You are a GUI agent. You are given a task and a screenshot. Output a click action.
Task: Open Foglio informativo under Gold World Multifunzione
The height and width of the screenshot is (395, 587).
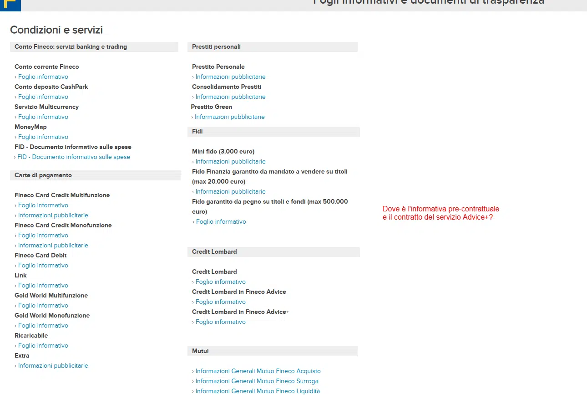point(43,306)
